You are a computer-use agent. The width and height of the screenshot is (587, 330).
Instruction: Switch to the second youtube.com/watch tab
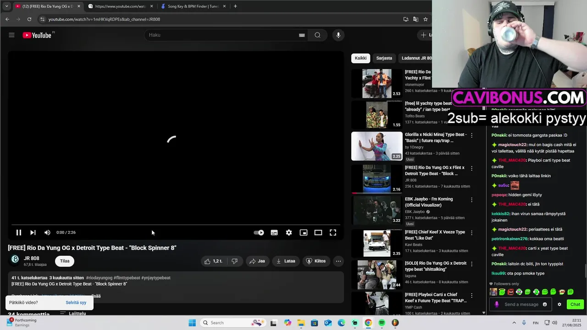click(120, 6)
